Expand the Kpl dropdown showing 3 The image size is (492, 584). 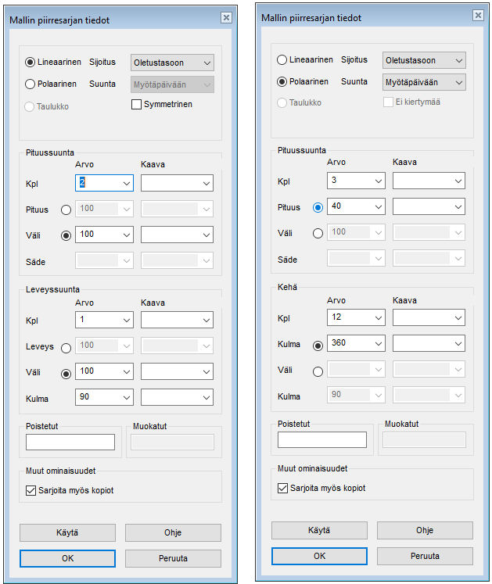[x=379, y=181]
